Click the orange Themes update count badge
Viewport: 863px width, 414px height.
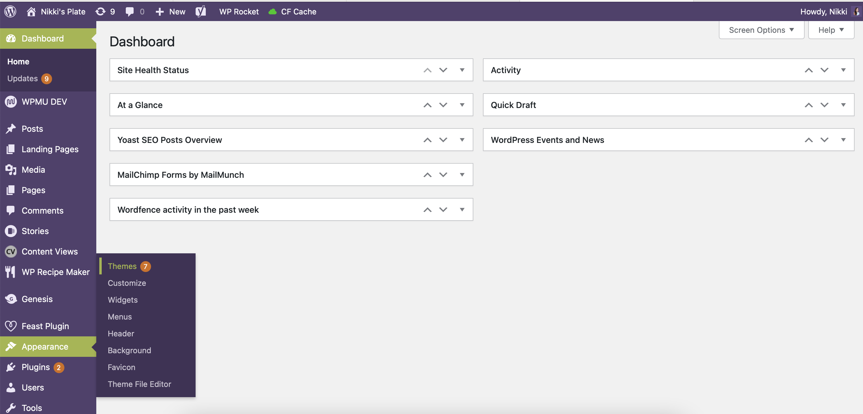pyautogui.click(x=145, y=266)
